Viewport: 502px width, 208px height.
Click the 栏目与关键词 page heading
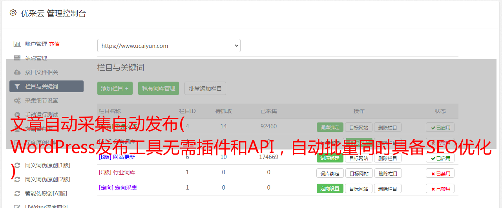(120, 68)
